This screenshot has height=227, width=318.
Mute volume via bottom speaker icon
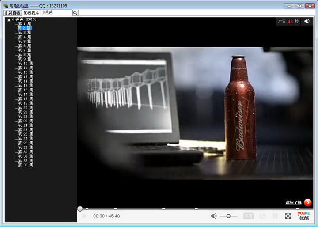214,216
